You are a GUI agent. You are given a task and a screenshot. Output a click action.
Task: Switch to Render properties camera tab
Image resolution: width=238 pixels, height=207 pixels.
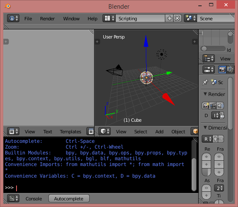point(222,70)
